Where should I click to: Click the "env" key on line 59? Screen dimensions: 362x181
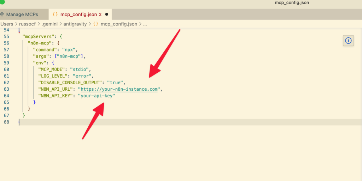[x=40, y=63]
